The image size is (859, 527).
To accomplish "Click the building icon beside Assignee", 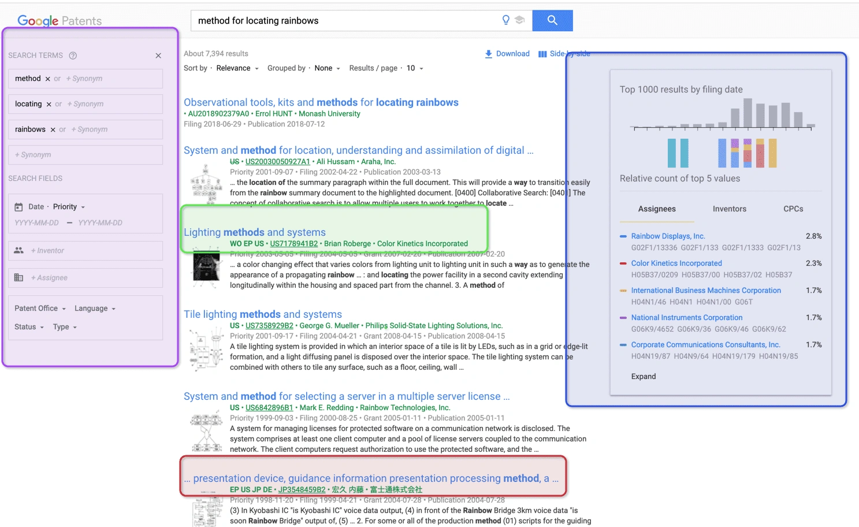I will coord(18,277).
